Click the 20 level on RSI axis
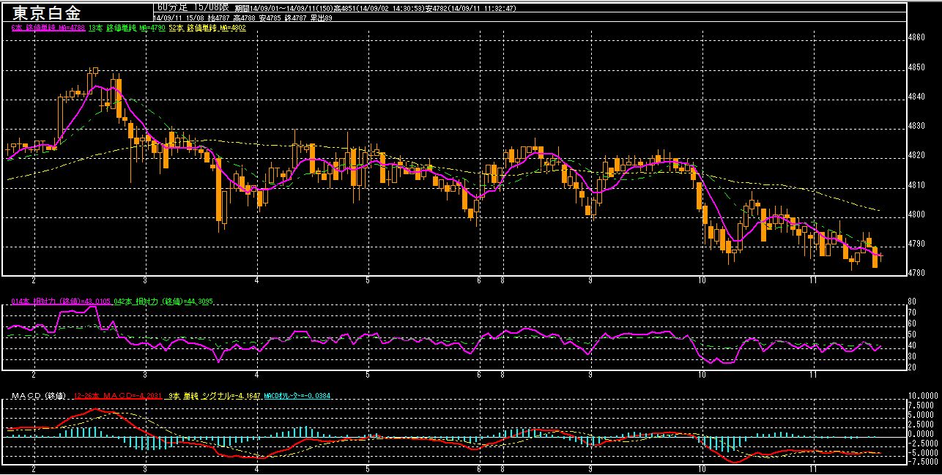 pyautogui.click(x=912, y=367)
